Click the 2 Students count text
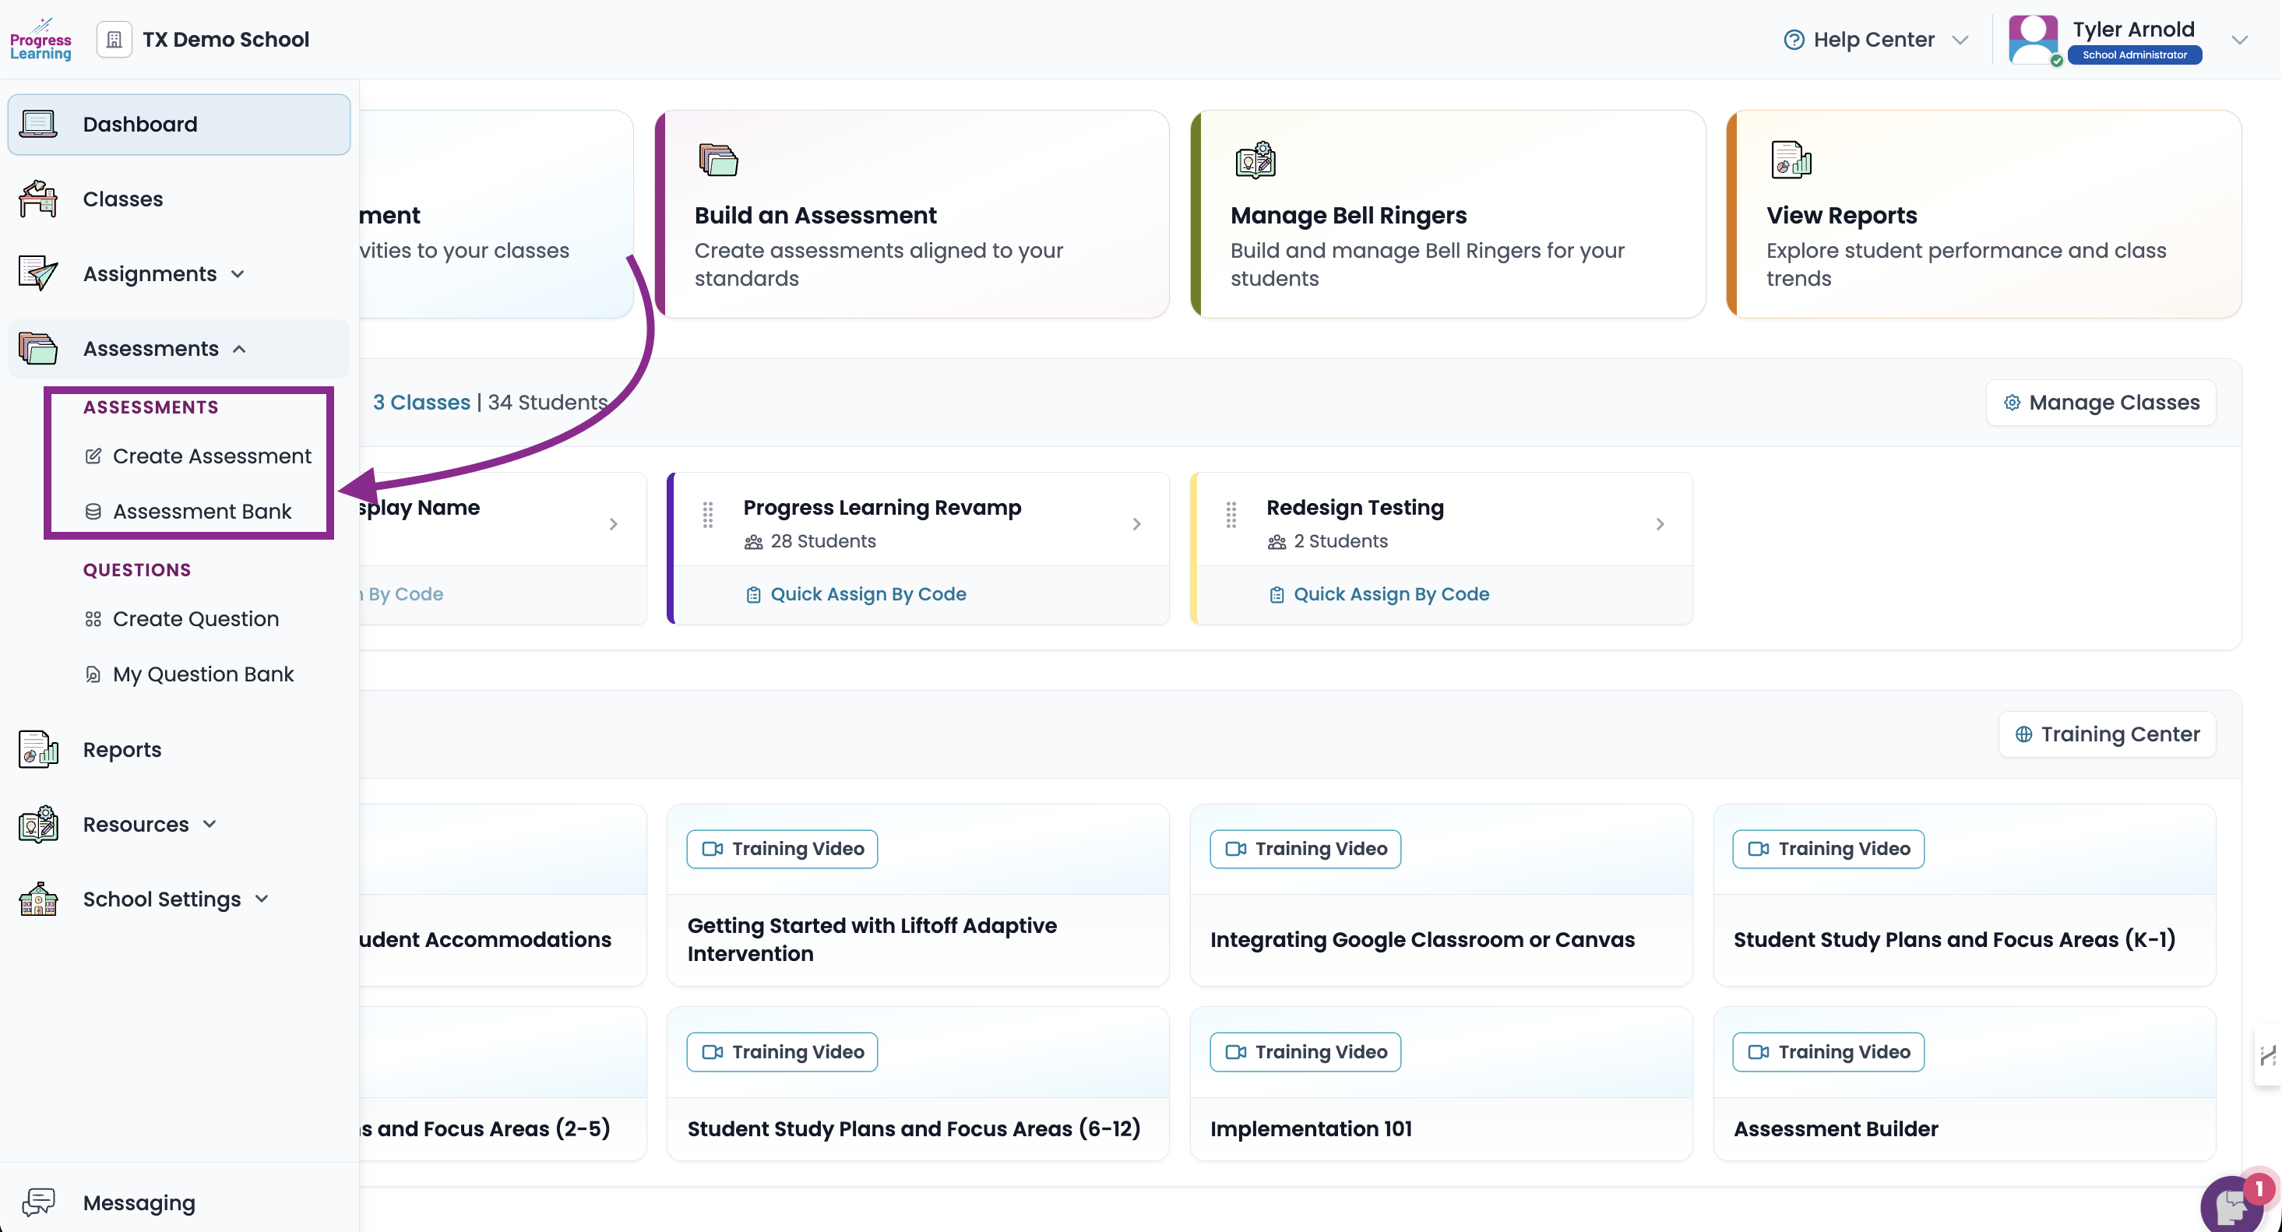The image size is (2282, 1232). tap(1341, 541)
